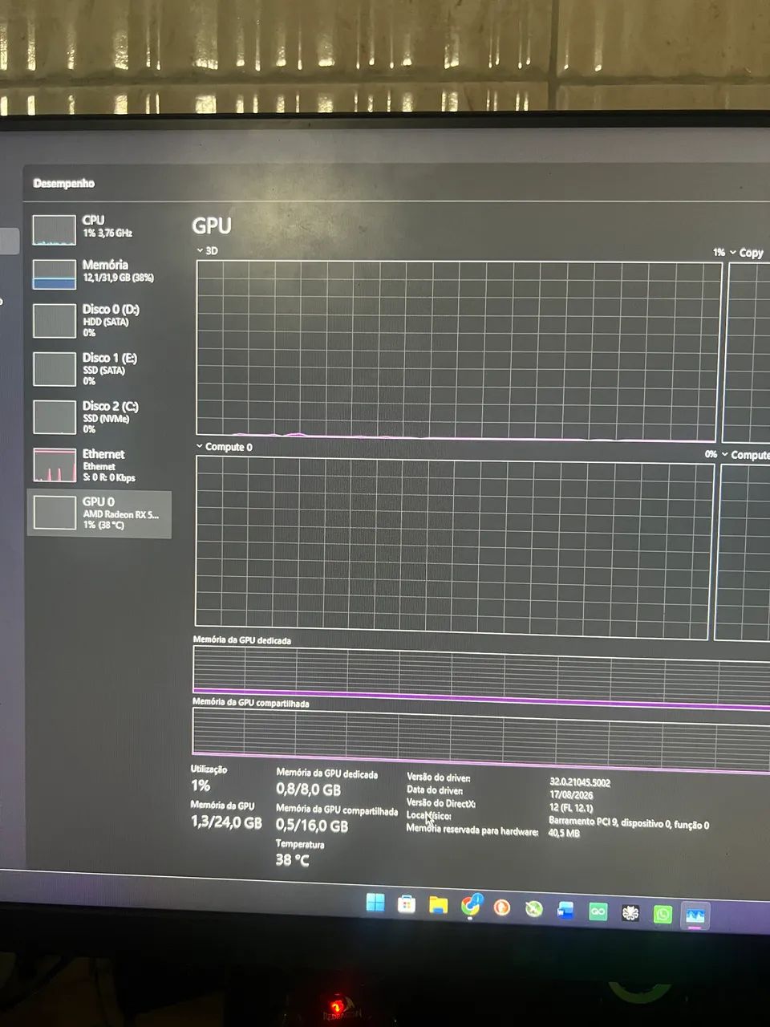
Task: Click the driver date 17/08/2026
Action: pos(571,795)
